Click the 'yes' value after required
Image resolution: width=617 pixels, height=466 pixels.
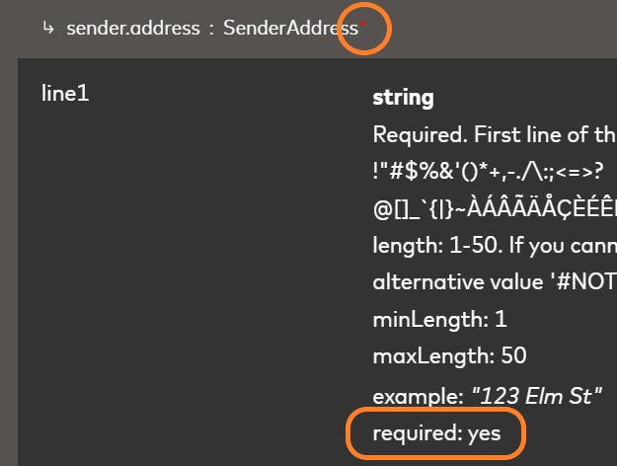(484, 432)
